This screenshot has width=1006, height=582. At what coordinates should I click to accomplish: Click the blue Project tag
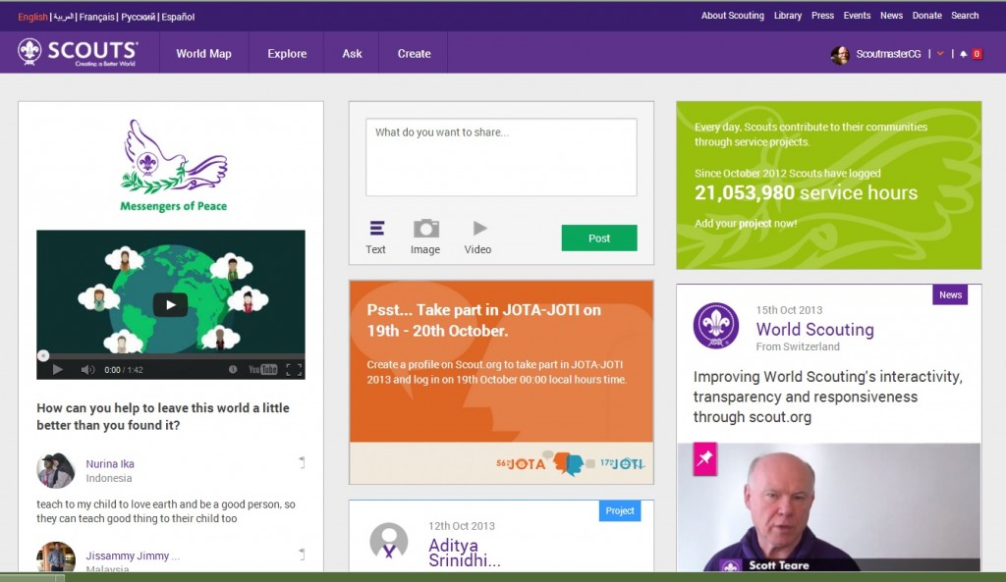(x=620, y=510)
